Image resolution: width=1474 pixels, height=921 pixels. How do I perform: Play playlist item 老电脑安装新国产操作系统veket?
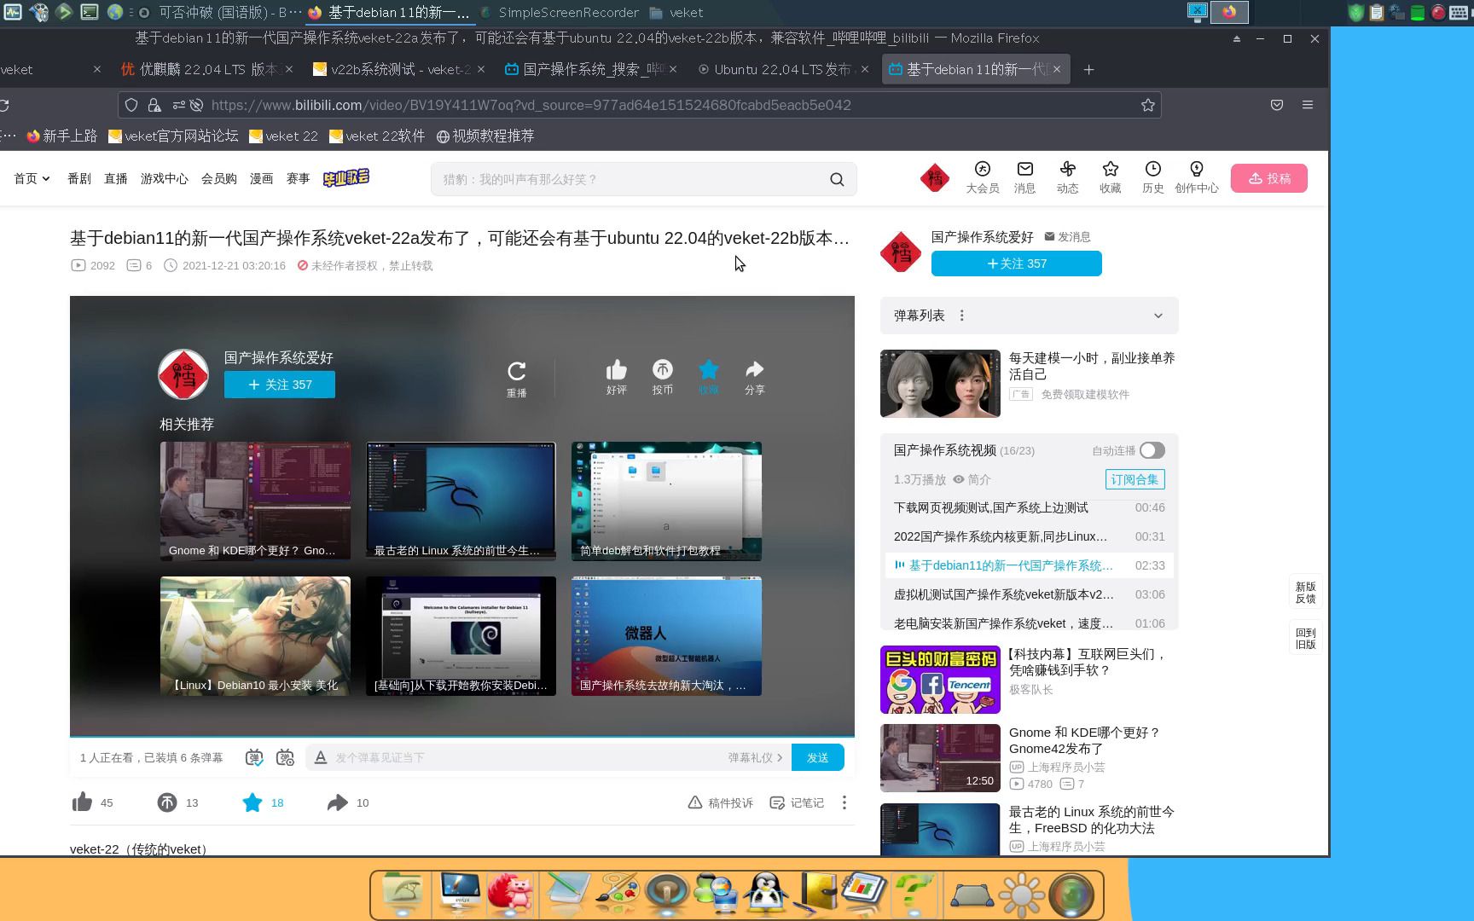point(1029,623)
